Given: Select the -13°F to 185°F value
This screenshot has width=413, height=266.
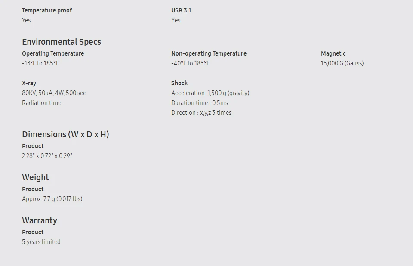Looking at the screenshot, I should pyautogui.click(x=40, y=63).
